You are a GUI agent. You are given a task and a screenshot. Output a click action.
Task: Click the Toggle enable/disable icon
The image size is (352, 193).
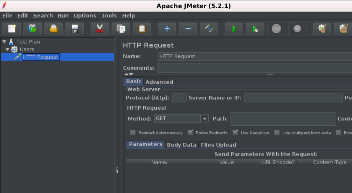pos(209,29)
